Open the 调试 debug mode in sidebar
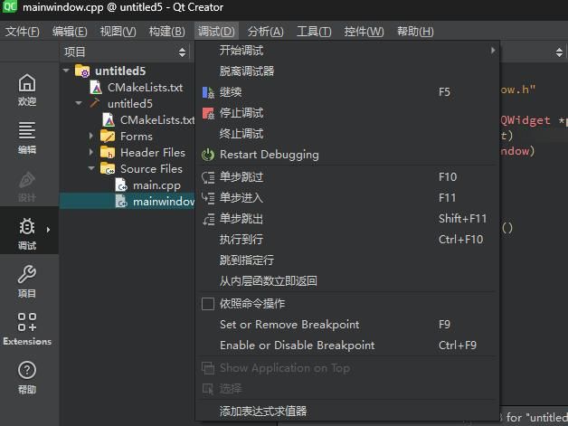 pyautogui.click(x=27, y=233)
